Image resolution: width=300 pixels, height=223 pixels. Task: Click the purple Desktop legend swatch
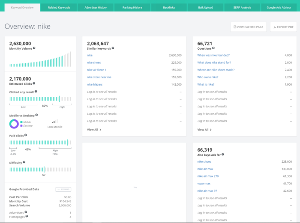(21, 126)
